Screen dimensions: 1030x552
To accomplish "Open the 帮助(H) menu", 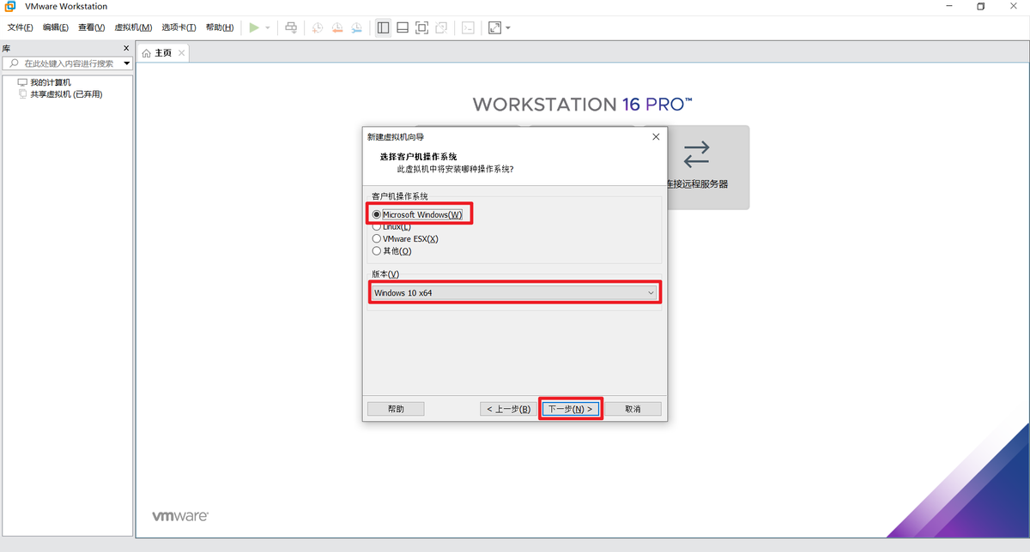I will (220, 27).
